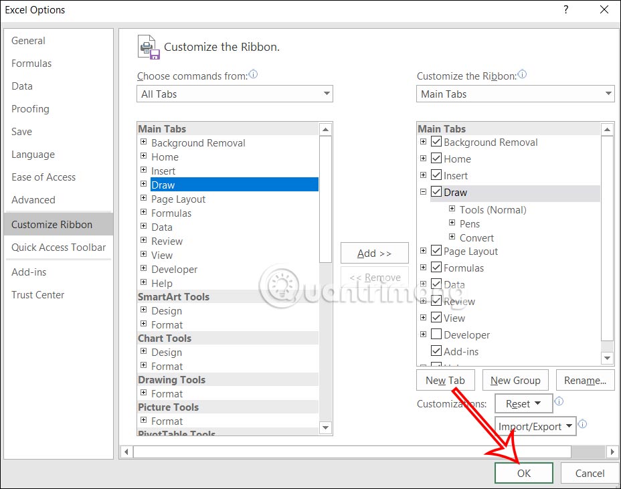This screenshot has width=621, height=489.
Task: Click the New Group button
Action: 515,380
